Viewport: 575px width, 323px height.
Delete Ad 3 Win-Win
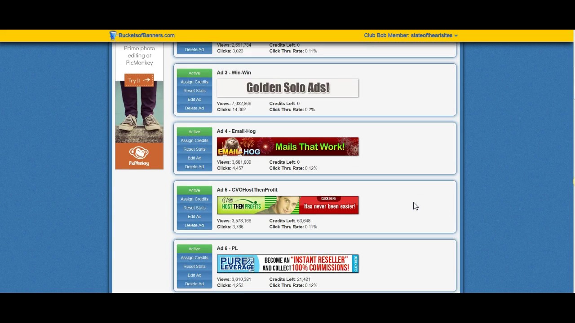click(x=195, y=108)
